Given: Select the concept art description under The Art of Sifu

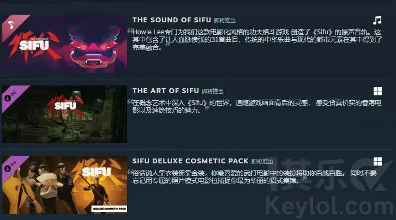Looking at the screenshot, I should click(256, 107).
